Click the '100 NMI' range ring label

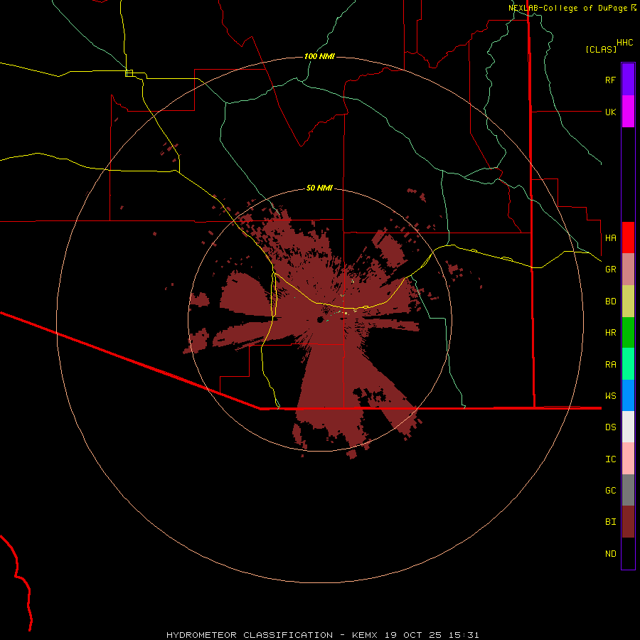(319, 56)
